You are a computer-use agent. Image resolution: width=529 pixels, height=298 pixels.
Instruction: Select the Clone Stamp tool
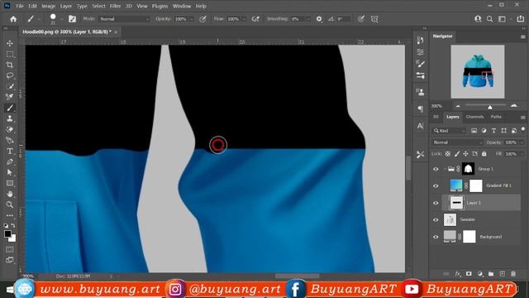tap(9, 118)
